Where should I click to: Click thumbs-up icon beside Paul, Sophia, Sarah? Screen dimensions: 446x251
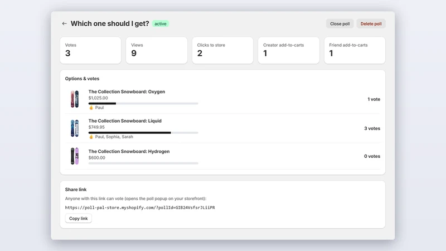coord(91,137)
